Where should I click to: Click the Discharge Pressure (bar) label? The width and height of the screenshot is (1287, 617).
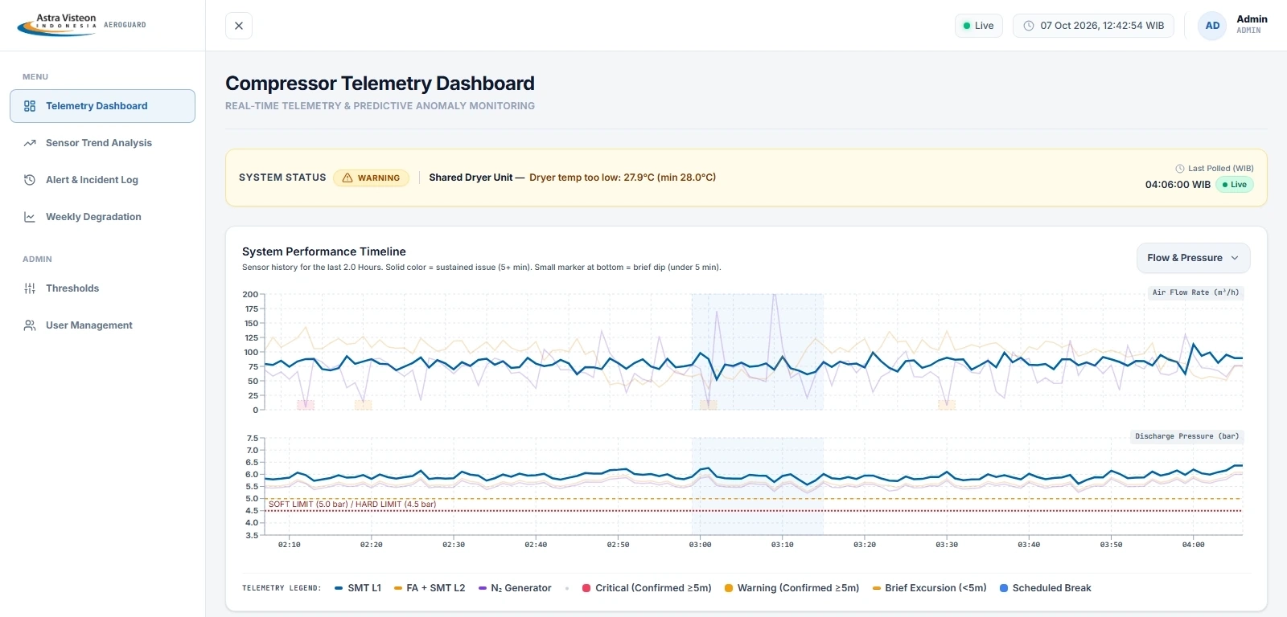(1186, 436)
